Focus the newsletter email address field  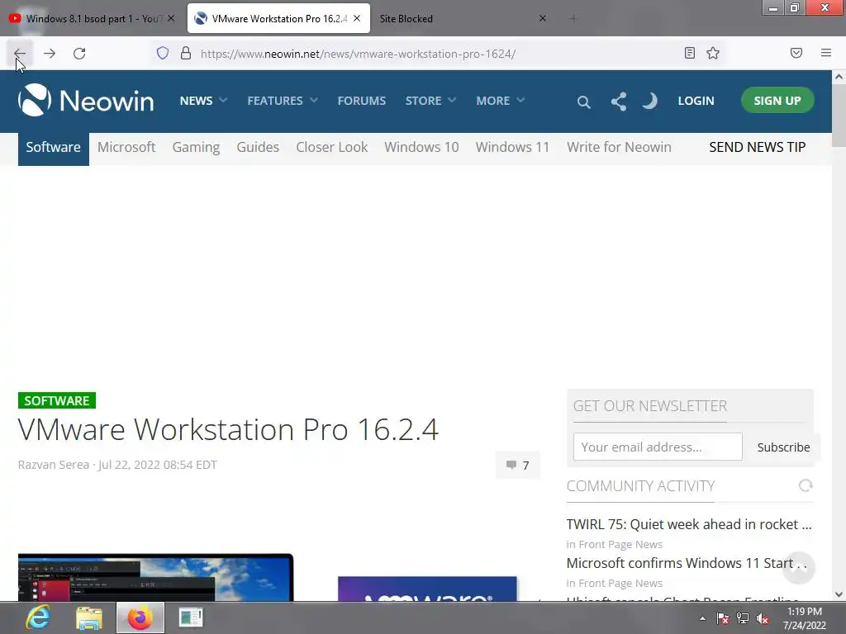[x=658, y=447]
